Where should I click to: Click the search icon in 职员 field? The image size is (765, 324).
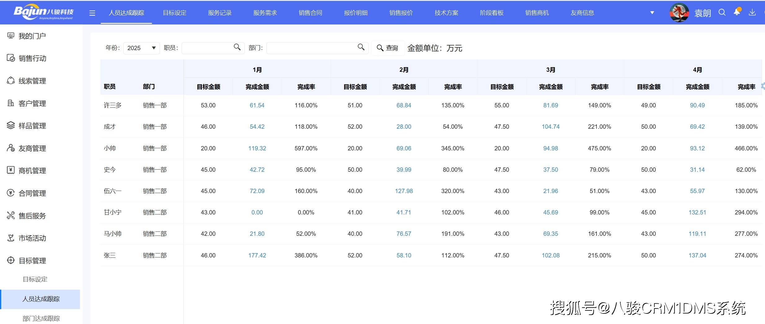(x=237, y=47)
